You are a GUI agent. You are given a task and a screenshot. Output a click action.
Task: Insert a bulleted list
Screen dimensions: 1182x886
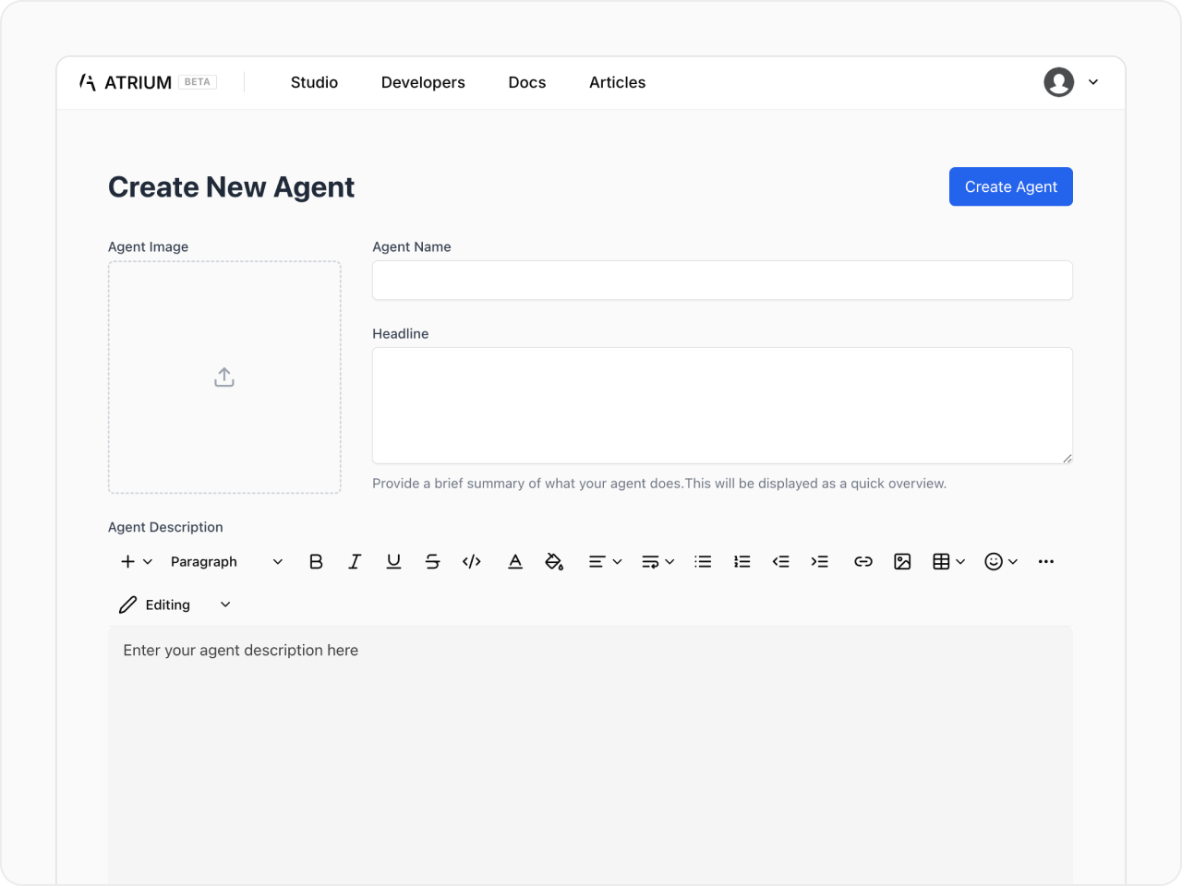[703, 561]
